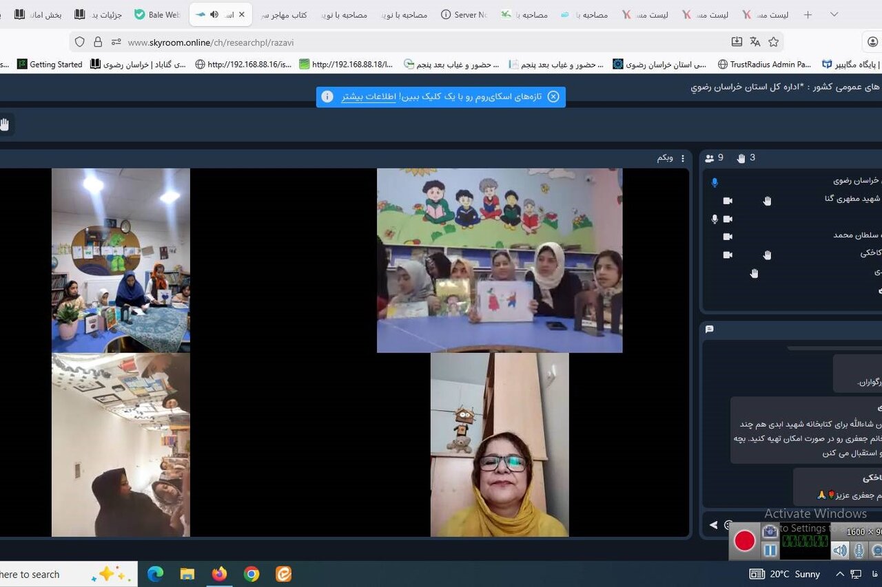
Task: Click the recorder timer display
Action: click(x=804, y=541)
